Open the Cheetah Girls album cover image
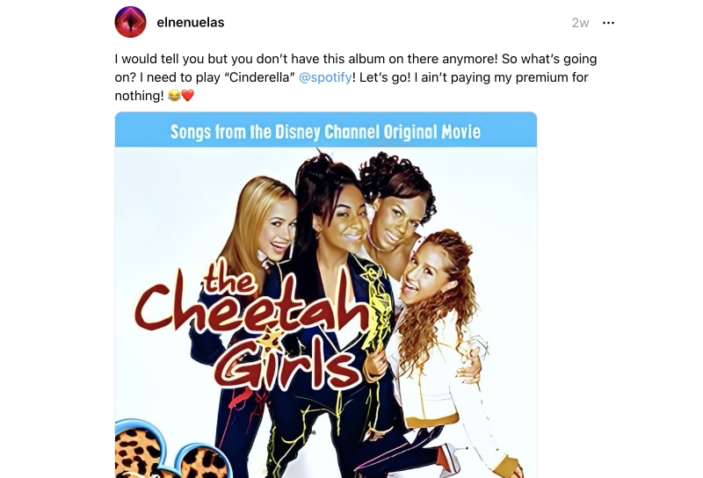Image resolution: width=703 pixels, height=478 pixels. (x=326, y=295)
